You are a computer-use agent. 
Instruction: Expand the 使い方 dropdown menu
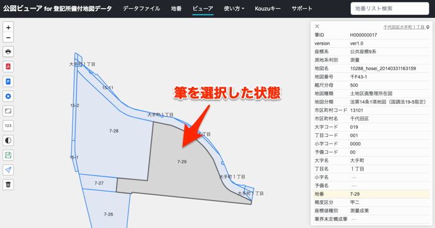[x=234, y=9]
